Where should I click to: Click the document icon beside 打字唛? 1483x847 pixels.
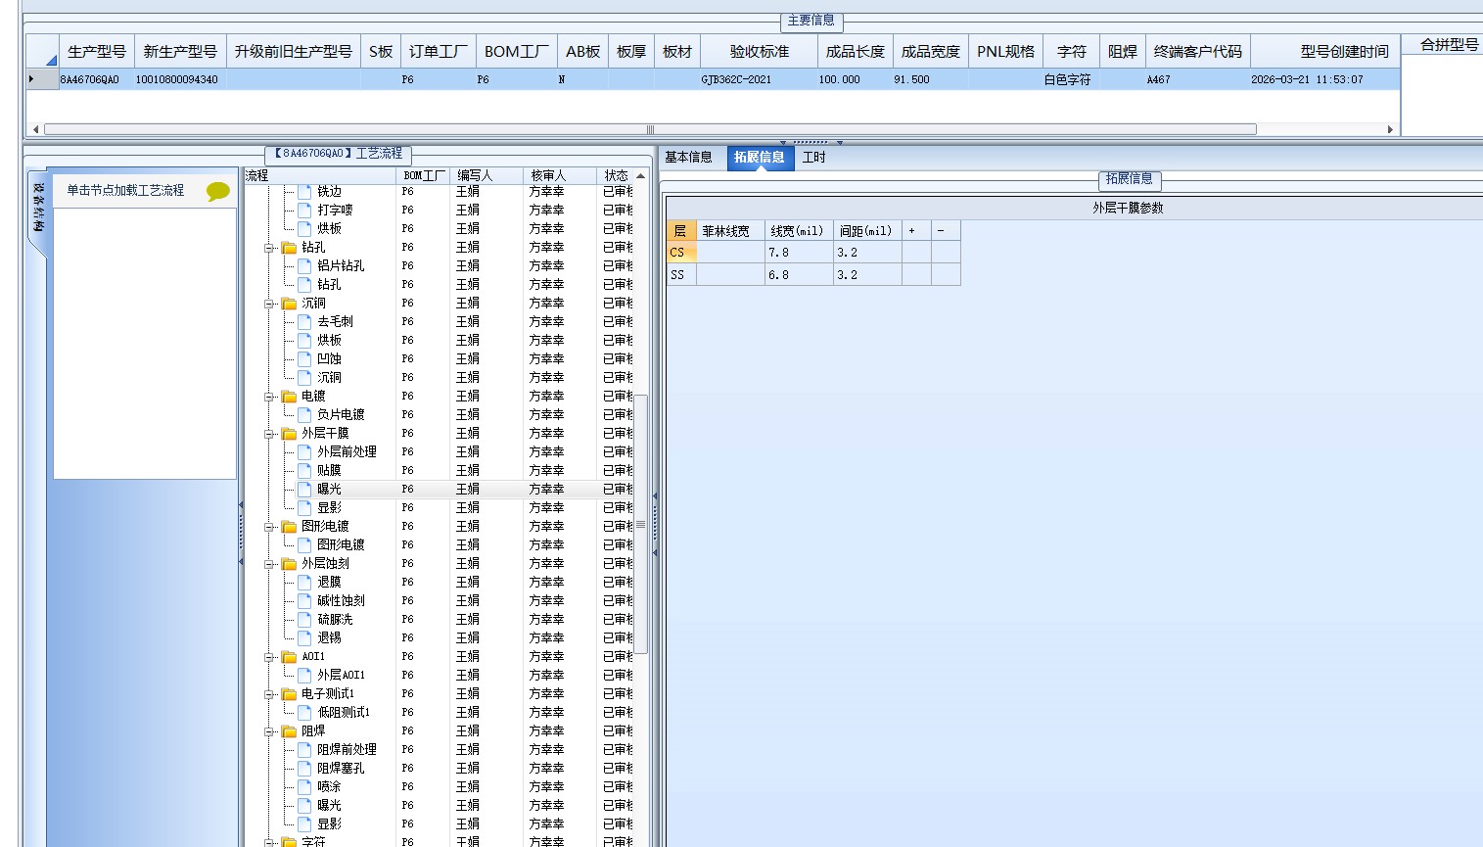point(304,210)
